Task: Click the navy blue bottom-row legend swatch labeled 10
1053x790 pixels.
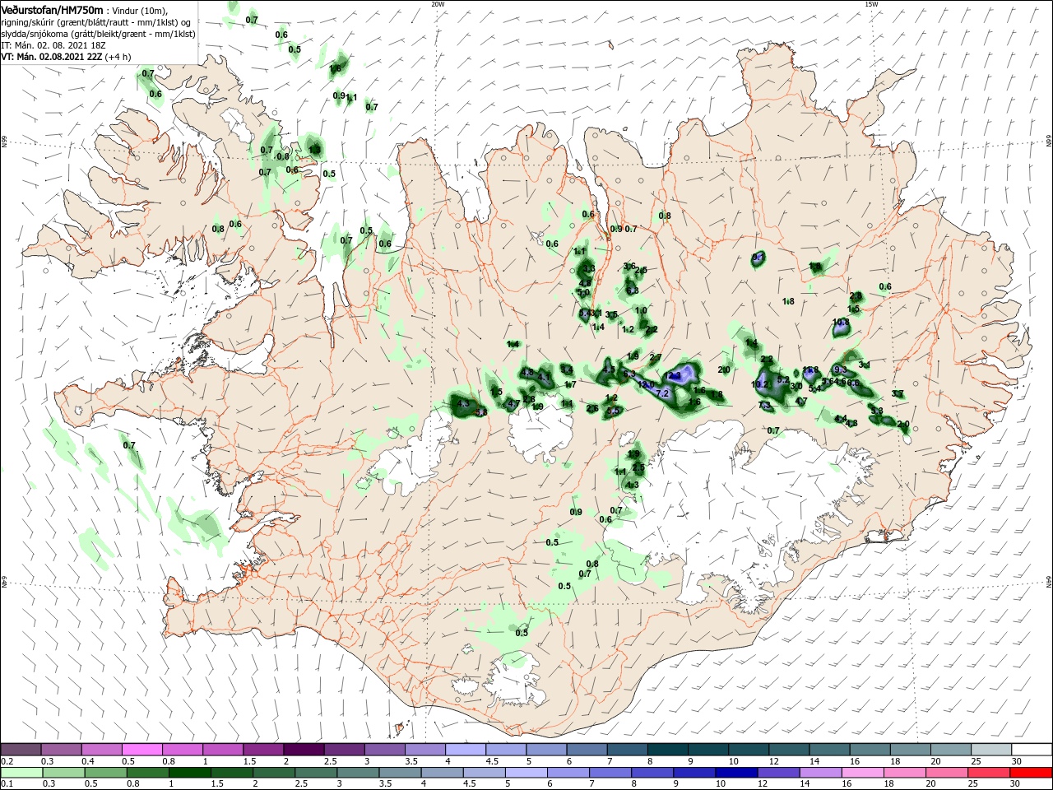Action: tap(737, 773)
